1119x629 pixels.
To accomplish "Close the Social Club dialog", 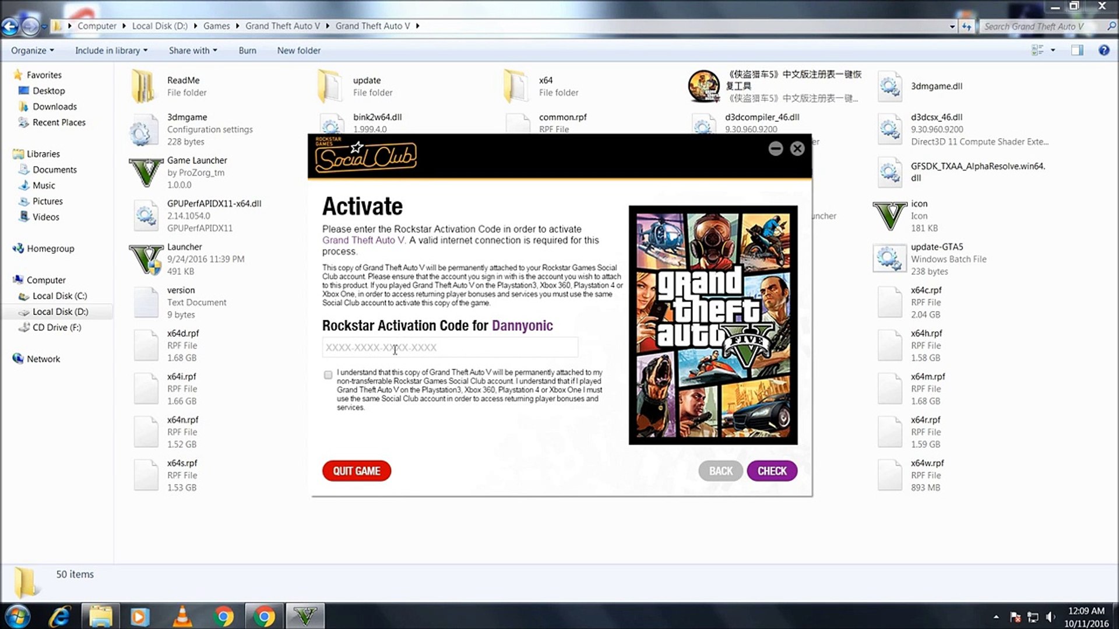I will pos(797,149).
